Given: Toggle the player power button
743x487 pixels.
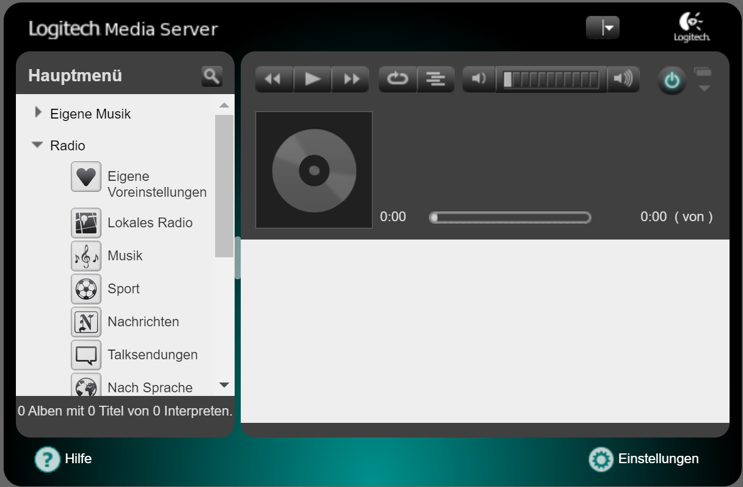Looking at the screenshot, I should 672,81.
